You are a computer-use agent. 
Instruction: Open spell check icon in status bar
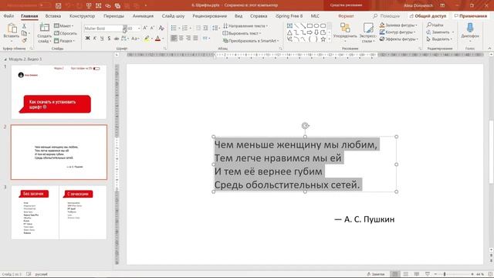point(29,274)
